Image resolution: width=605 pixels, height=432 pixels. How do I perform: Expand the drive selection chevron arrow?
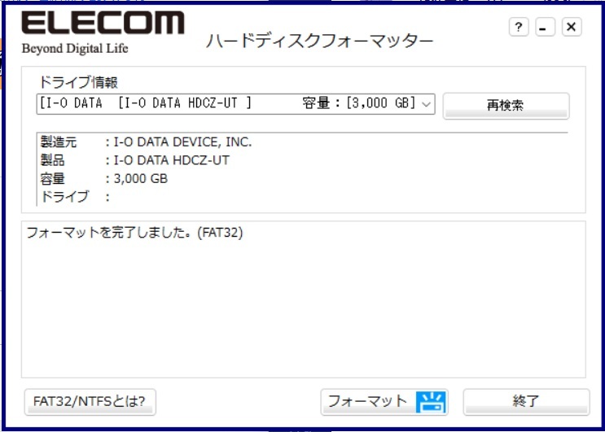426,104
